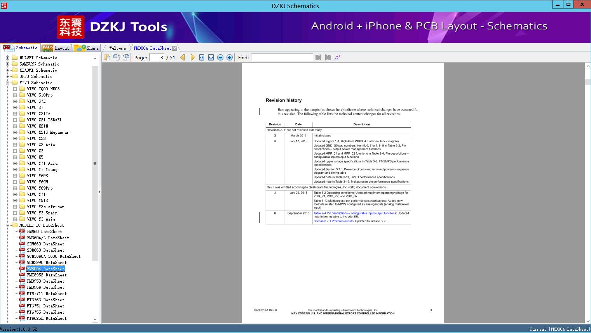Expand the SAMSUNG Schematic folder
The width and height of the screenshot is (591, 333).
(x=7, y=64)
